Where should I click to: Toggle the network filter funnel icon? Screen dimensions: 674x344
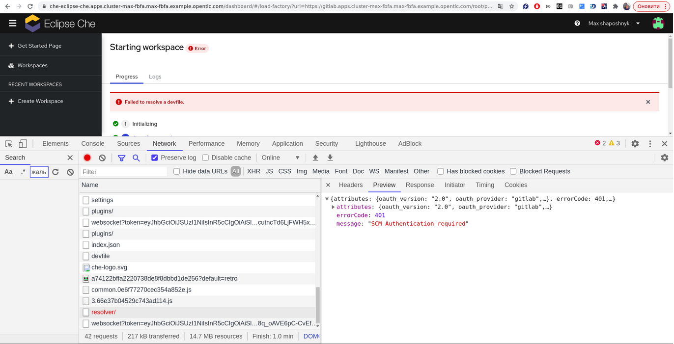[x=121, y=158]
